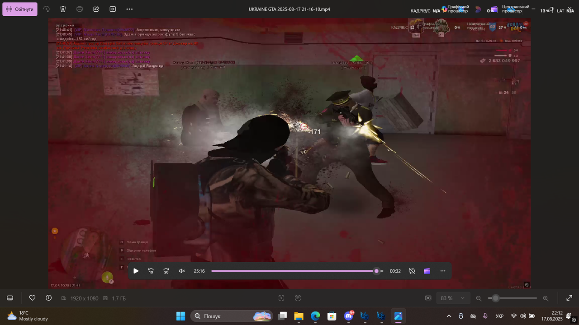Open the 83 % zoom dropdown

453,298
